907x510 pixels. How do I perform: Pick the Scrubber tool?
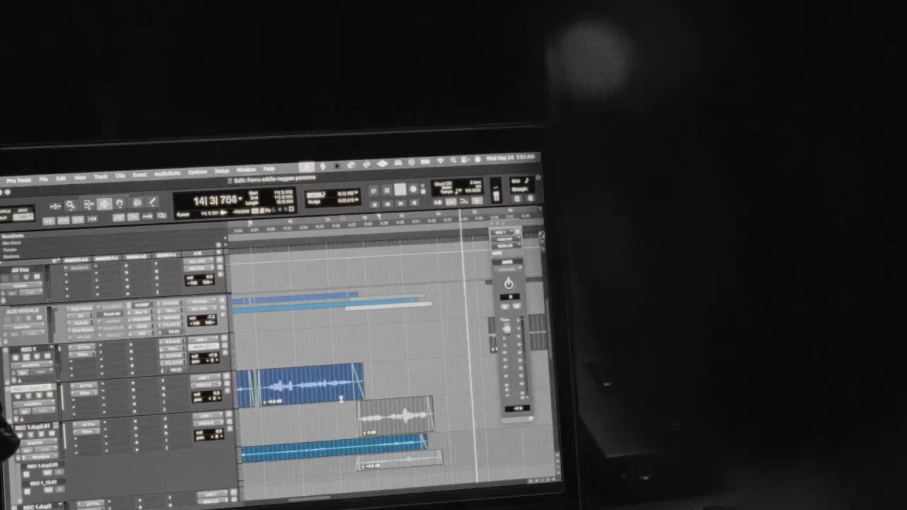coord(137,203)
